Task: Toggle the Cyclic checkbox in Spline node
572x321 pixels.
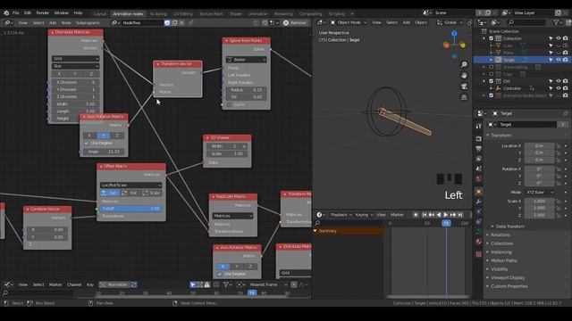Action: [x=230, y=104]
